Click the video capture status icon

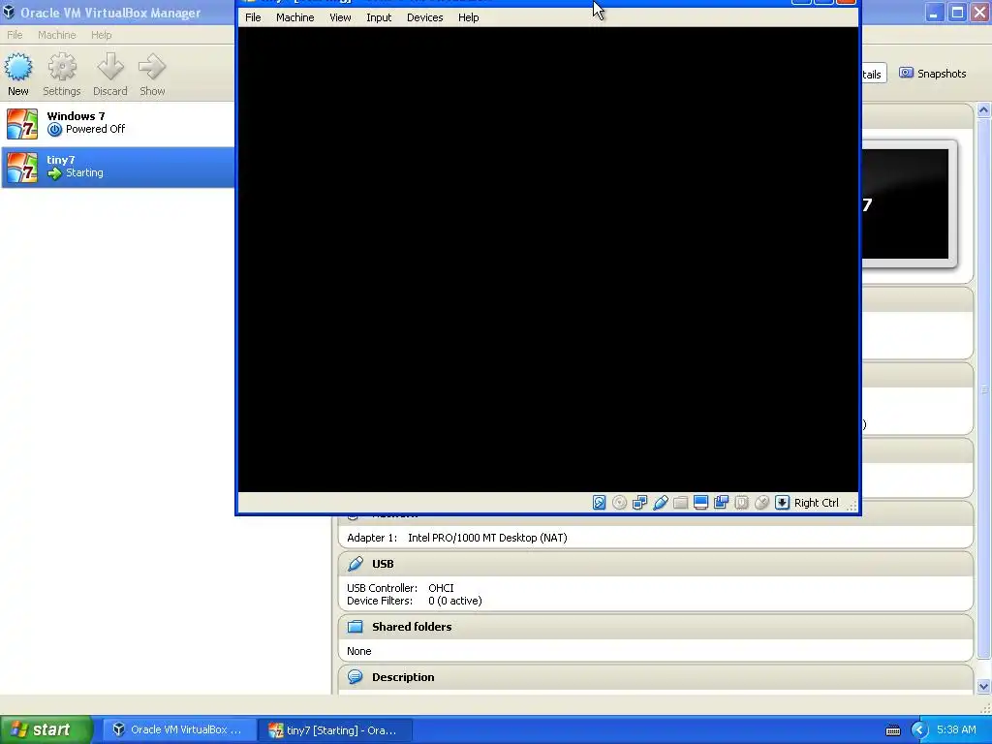pyautogui.click(x=721, y=503)
